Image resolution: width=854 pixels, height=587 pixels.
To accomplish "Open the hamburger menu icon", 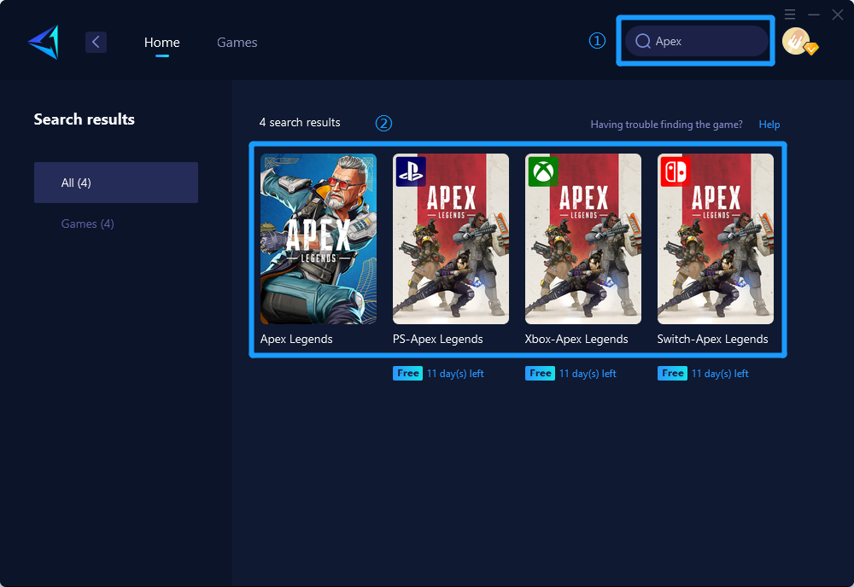I will coord(790,15).
